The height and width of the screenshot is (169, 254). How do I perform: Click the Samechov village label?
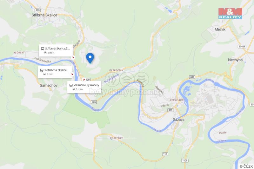[x=49, y=85]
